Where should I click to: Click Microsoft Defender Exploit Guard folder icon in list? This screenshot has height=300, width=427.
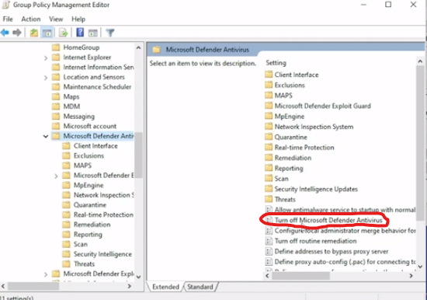coord(269,106)
